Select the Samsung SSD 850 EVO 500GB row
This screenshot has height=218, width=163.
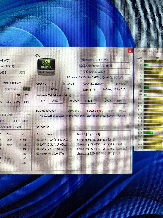pyautogui.click(x=83, y=144)
